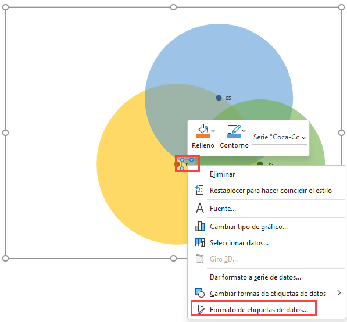Click the Contorno blue color bar

(x=234, y=135)
